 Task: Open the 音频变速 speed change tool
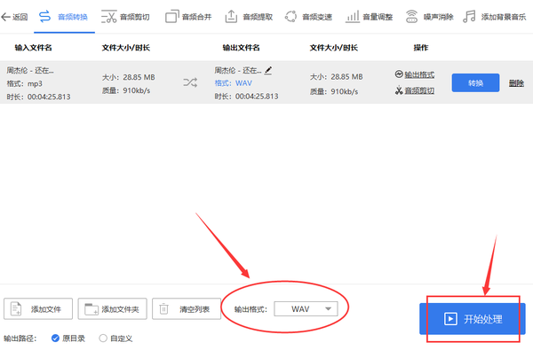[308, 17]
